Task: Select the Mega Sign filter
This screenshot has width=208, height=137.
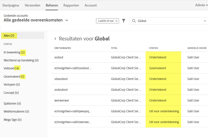Action: tap(12, 120)
